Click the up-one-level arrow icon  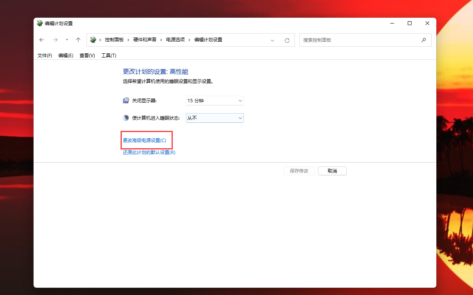pos(78,40)
